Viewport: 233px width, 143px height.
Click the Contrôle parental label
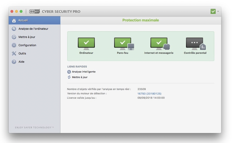click(x=195, y=53)
